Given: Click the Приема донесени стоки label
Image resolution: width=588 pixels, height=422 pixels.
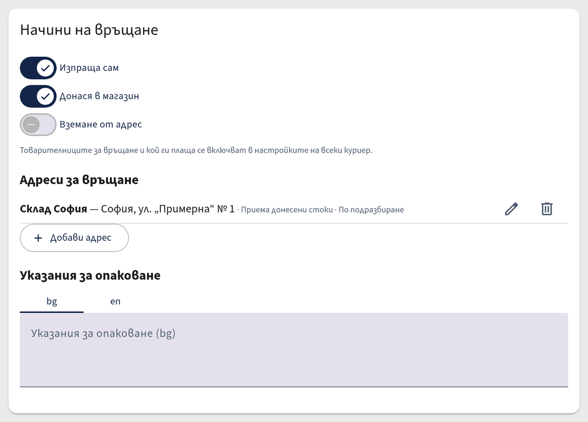Looking at the screenshot, I should point(287,210).
